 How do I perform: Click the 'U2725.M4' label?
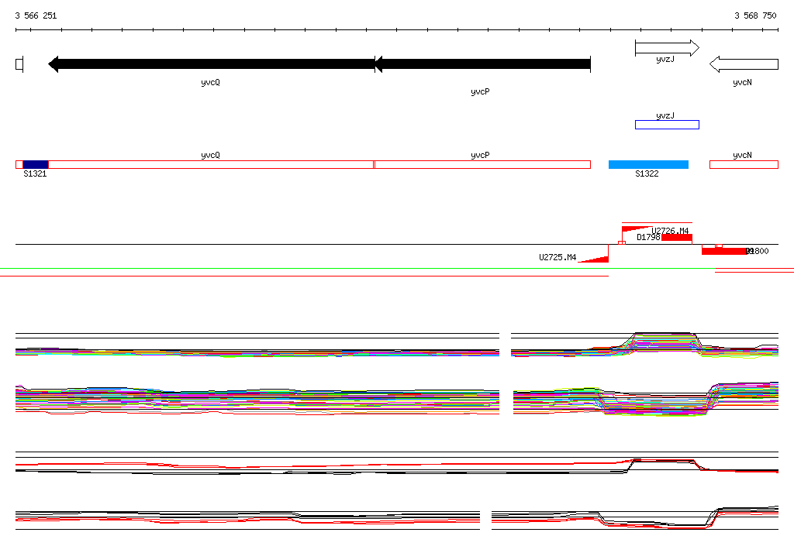click(558, 257)
